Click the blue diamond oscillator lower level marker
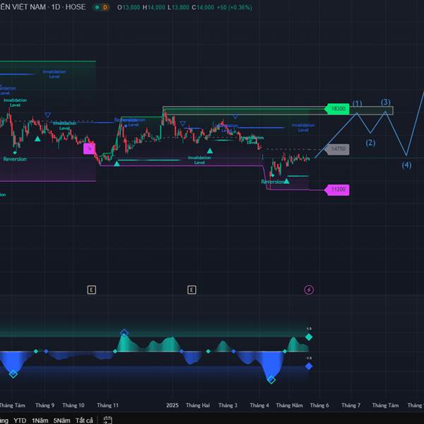 click(309, 366)
